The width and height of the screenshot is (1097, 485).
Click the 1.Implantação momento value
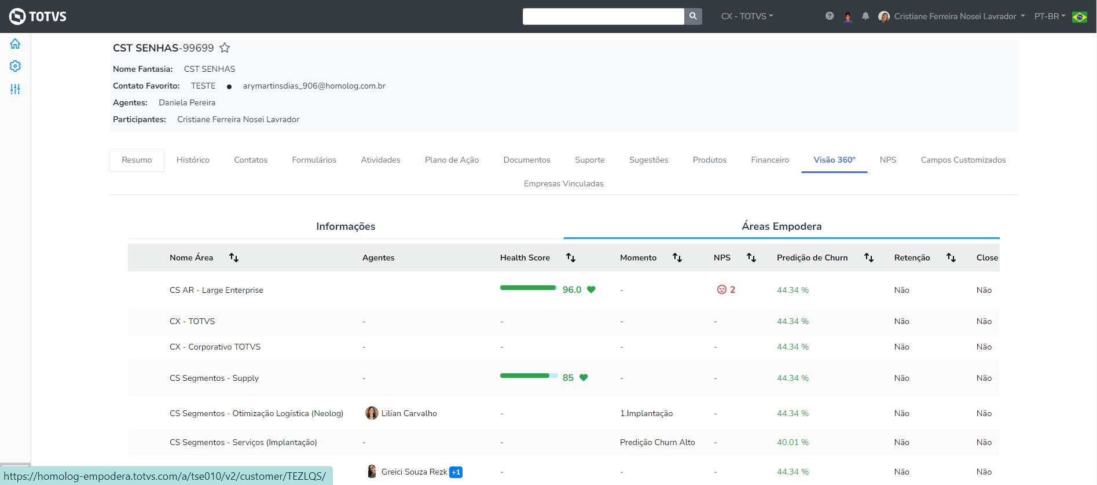[x=646, y=414]
